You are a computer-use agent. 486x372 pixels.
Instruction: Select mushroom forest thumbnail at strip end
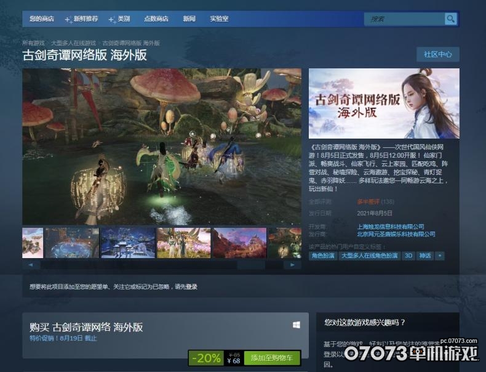tap(285, 243)
